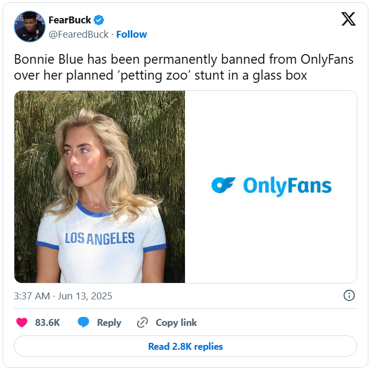Like the tweet with heart icon
This screenshot has height=371, width=370.
22,323
